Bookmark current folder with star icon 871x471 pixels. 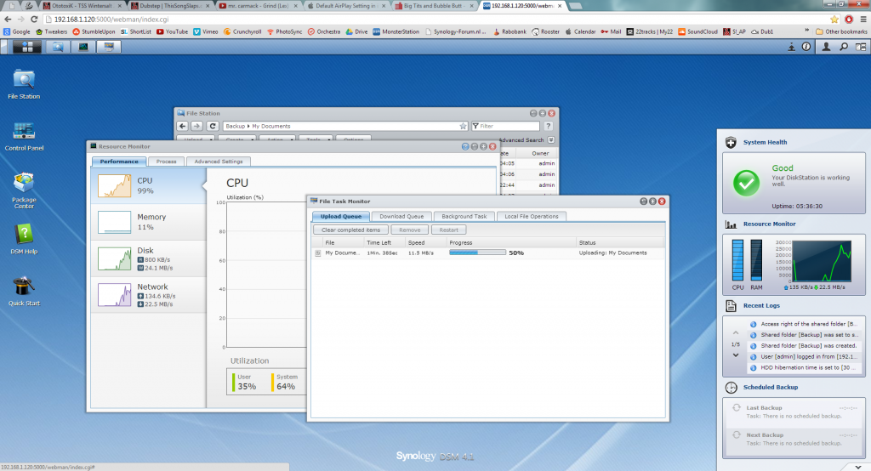click(463, 126)
